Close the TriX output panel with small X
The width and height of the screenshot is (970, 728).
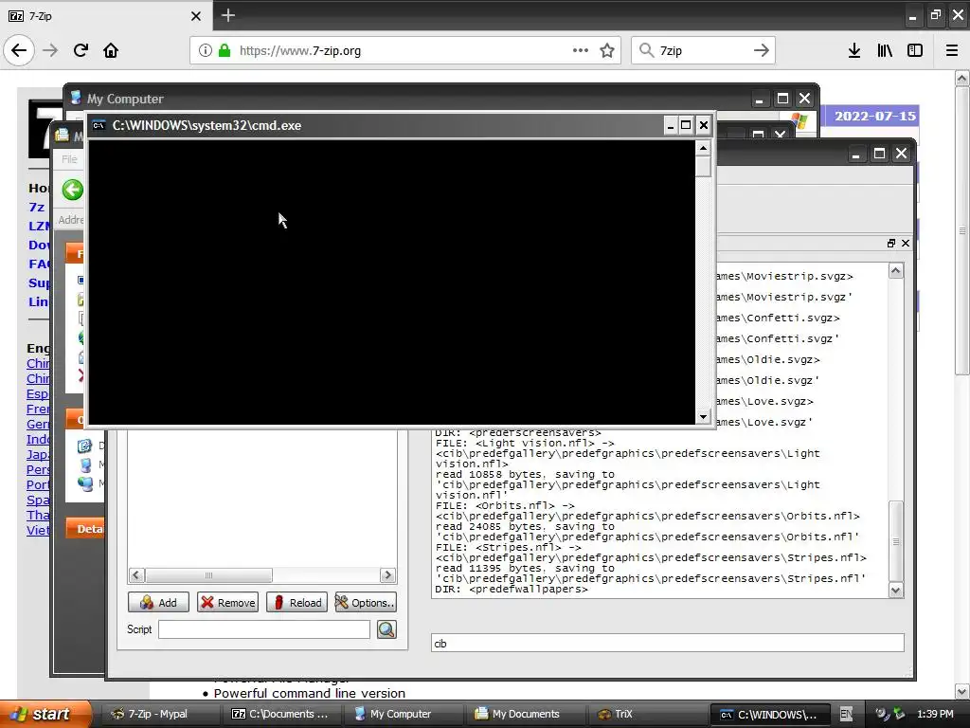(x=905, y=244)
